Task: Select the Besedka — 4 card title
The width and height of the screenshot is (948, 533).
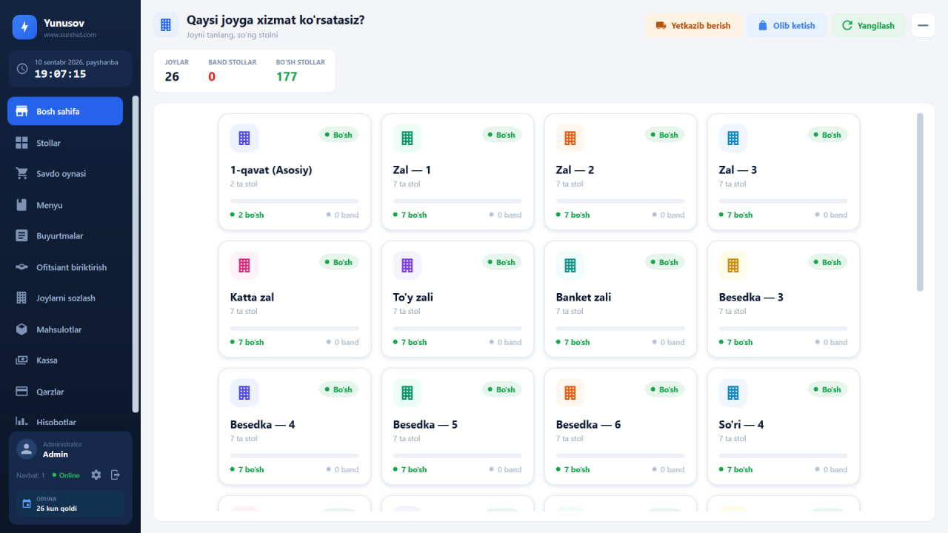Action: click(262, 424)
